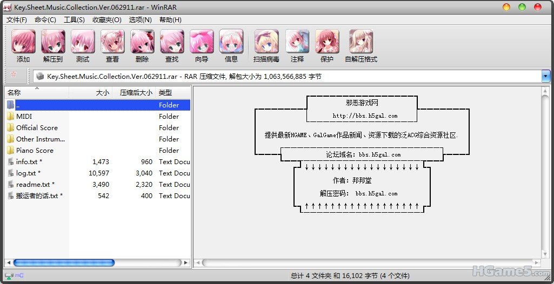Click the 自解压格式 (SFX) toolbar icon
This screenshot has height=284, width=554.
361,42
